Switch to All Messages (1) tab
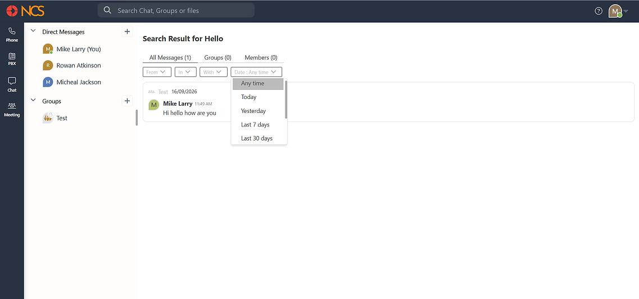 tap(170, 58)
